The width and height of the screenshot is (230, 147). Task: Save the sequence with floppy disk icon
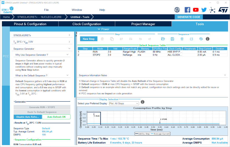point(173,39)
